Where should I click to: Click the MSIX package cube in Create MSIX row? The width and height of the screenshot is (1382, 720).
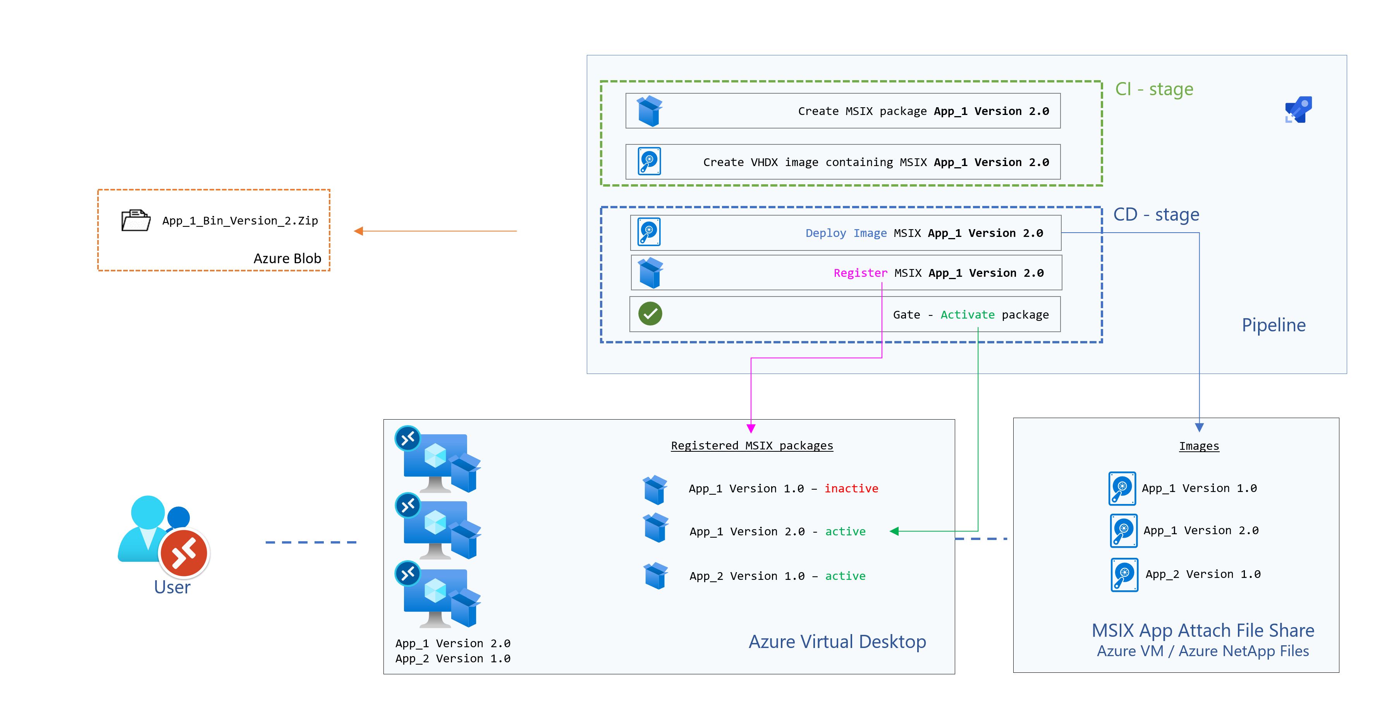point(649,111)
